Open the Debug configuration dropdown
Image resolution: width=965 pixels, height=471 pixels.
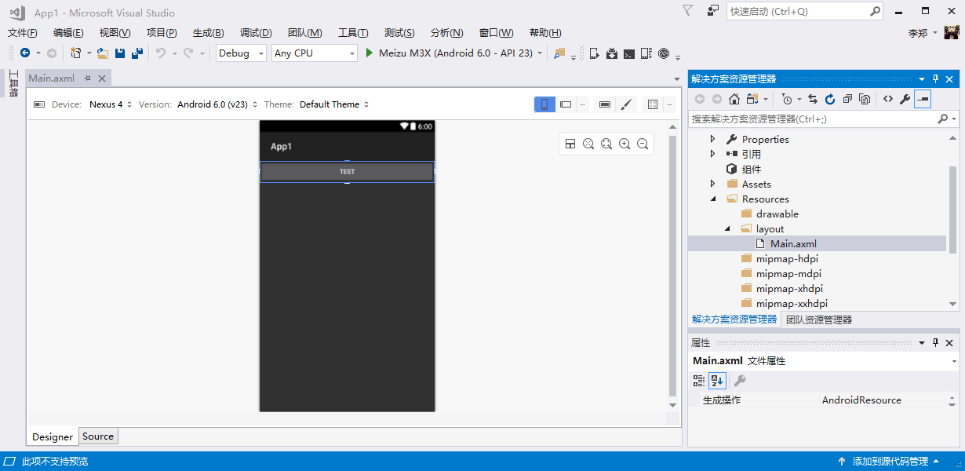241,53
